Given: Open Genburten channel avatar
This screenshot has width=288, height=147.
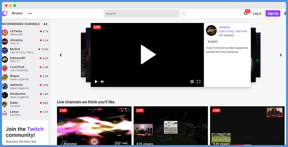Looking at the screenshot, I should click(x=5, y=95).
